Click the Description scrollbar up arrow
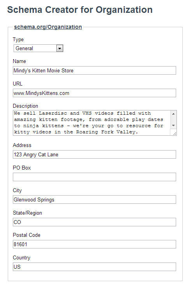Viewport: 187px width, 287px height. pyautogui.click(x=173, y=114)
